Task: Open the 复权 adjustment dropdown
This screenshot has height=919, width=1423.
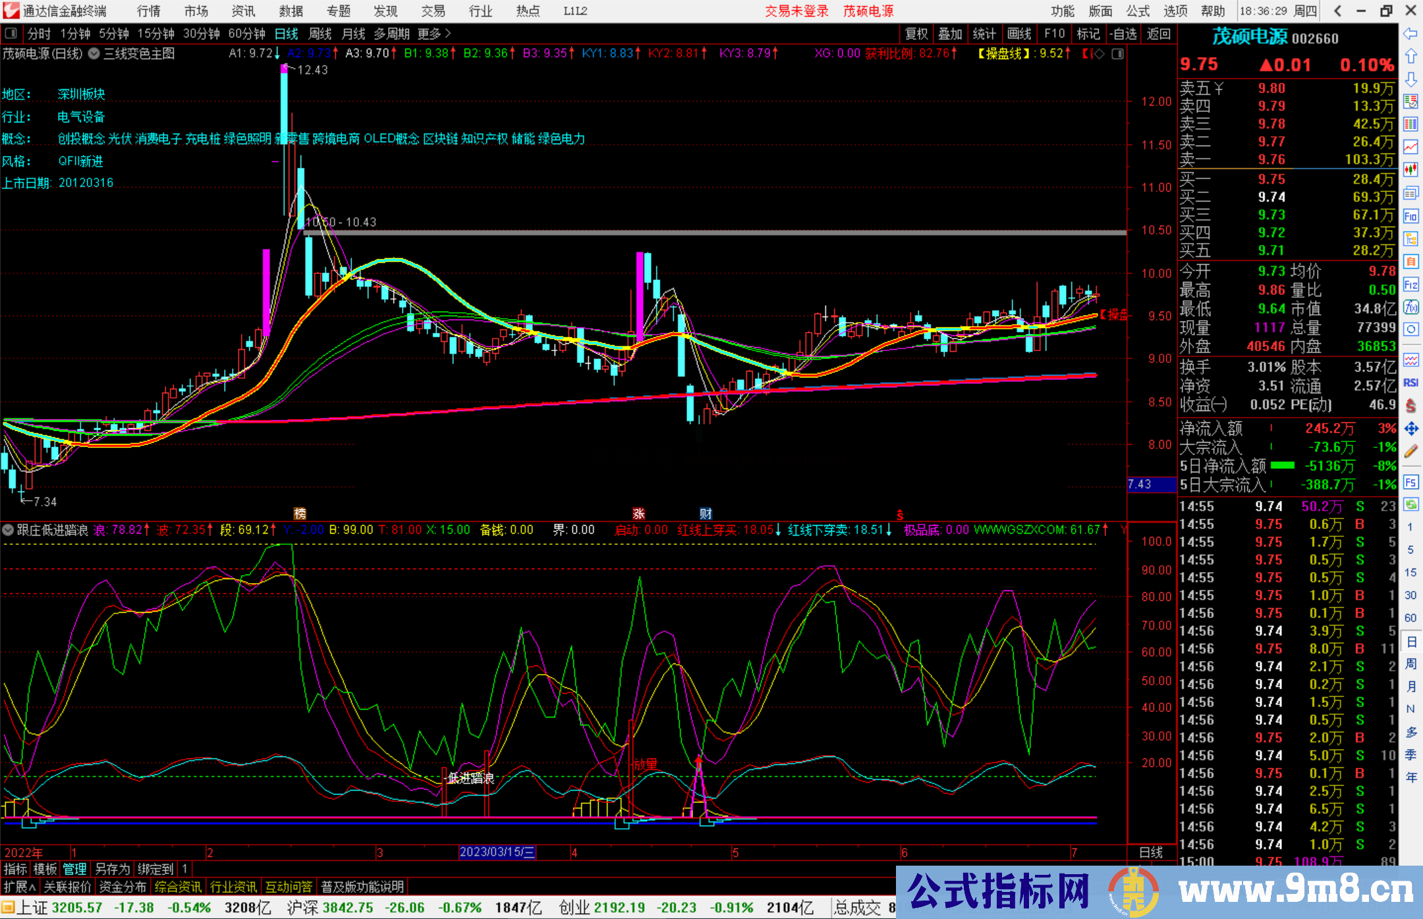Action: point(916,34)
